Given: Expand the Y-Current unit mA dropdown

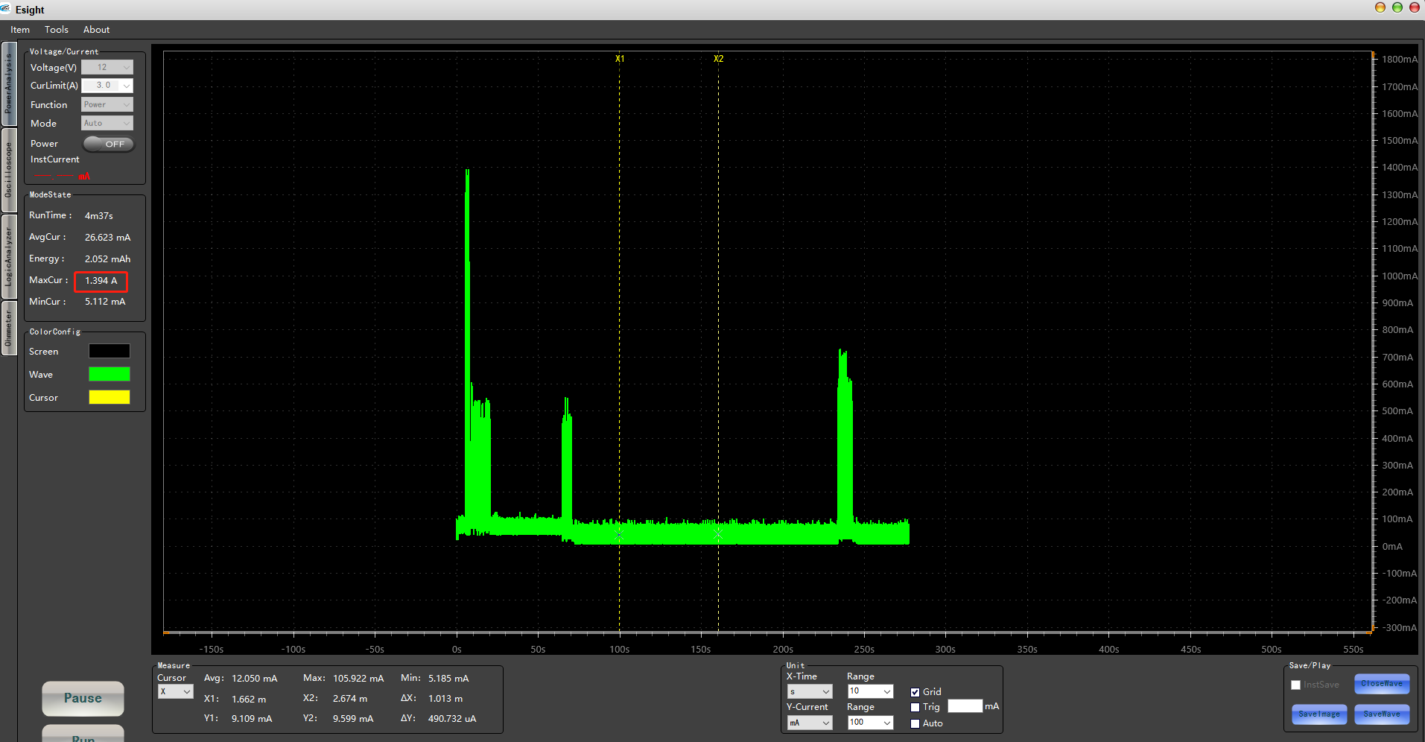Looking at the screenshot, I should coord(810,723).
